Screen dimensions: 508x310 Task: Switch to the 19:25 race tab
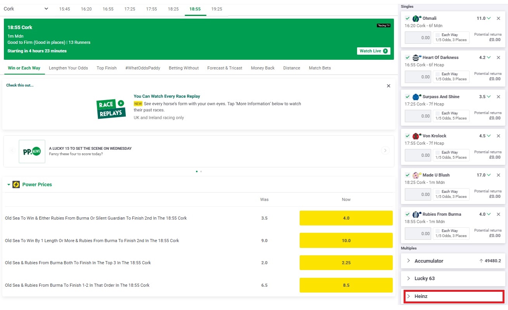coord(217,9)
